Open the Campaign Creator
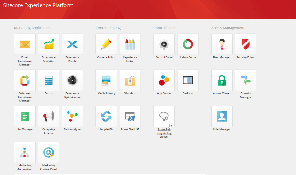Viewport: 296px width, 175px height. [x=48, y=116]
